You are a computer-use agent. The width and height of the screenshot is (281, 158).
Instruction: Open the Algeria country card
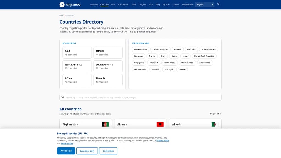pyautogui.click(x=195, y=124)
